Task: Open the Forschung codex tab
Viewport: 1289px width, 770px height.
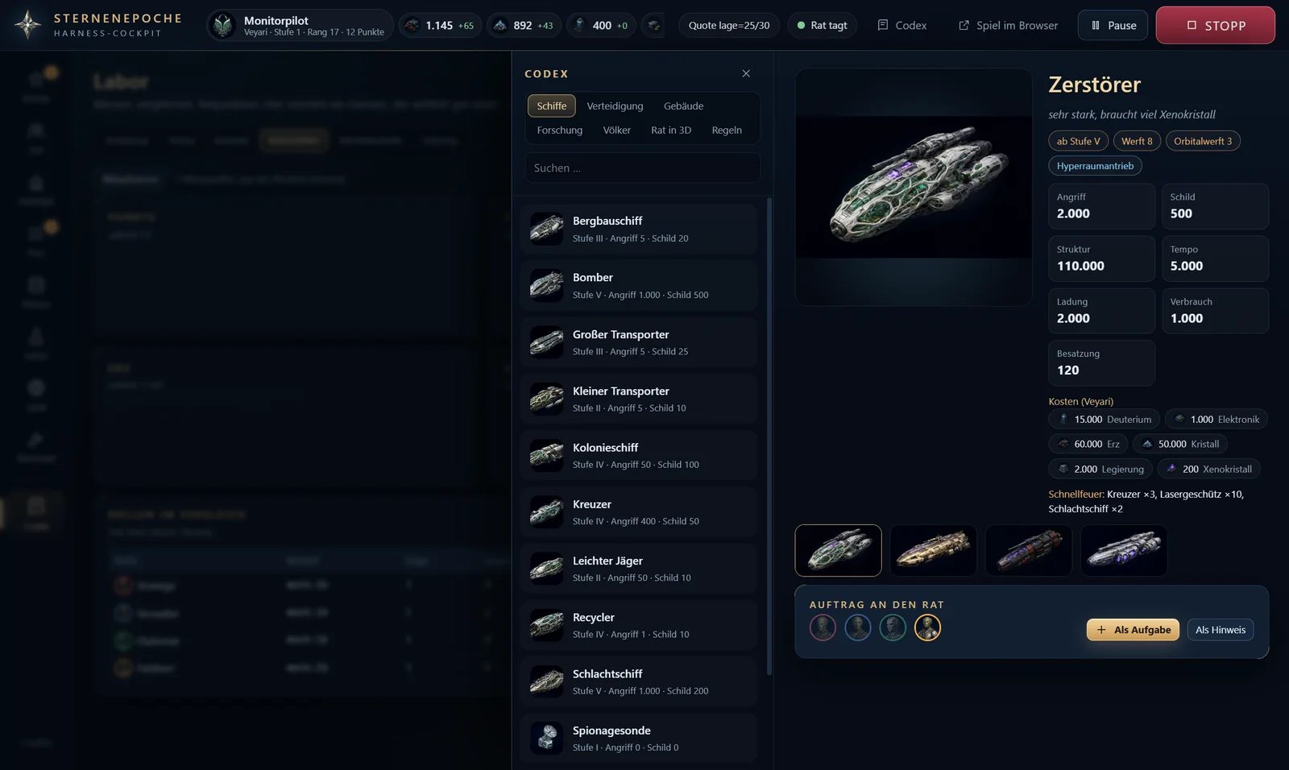Action: [x=560, y=130]
